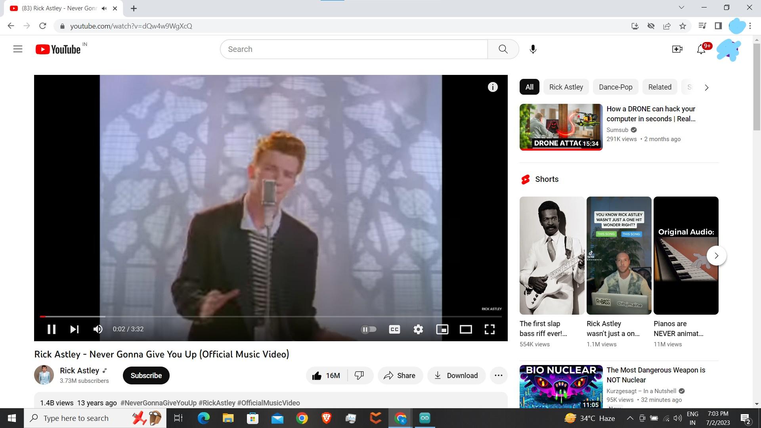Toggle theater mode

pyautogui.click(x=466, y=329)
